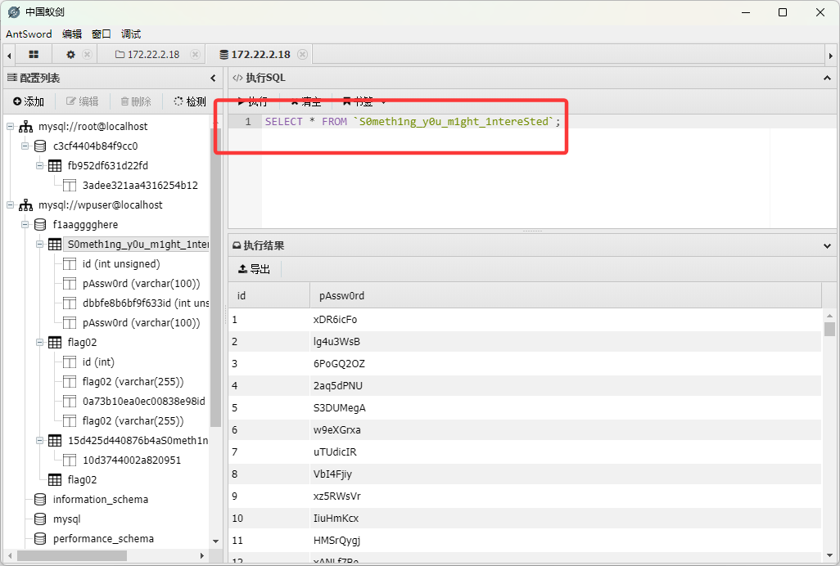This screenshot has width=840, height=566.
Task: Select the c3cf4404b84f9cc0 database icon
Action: point(40,146)
